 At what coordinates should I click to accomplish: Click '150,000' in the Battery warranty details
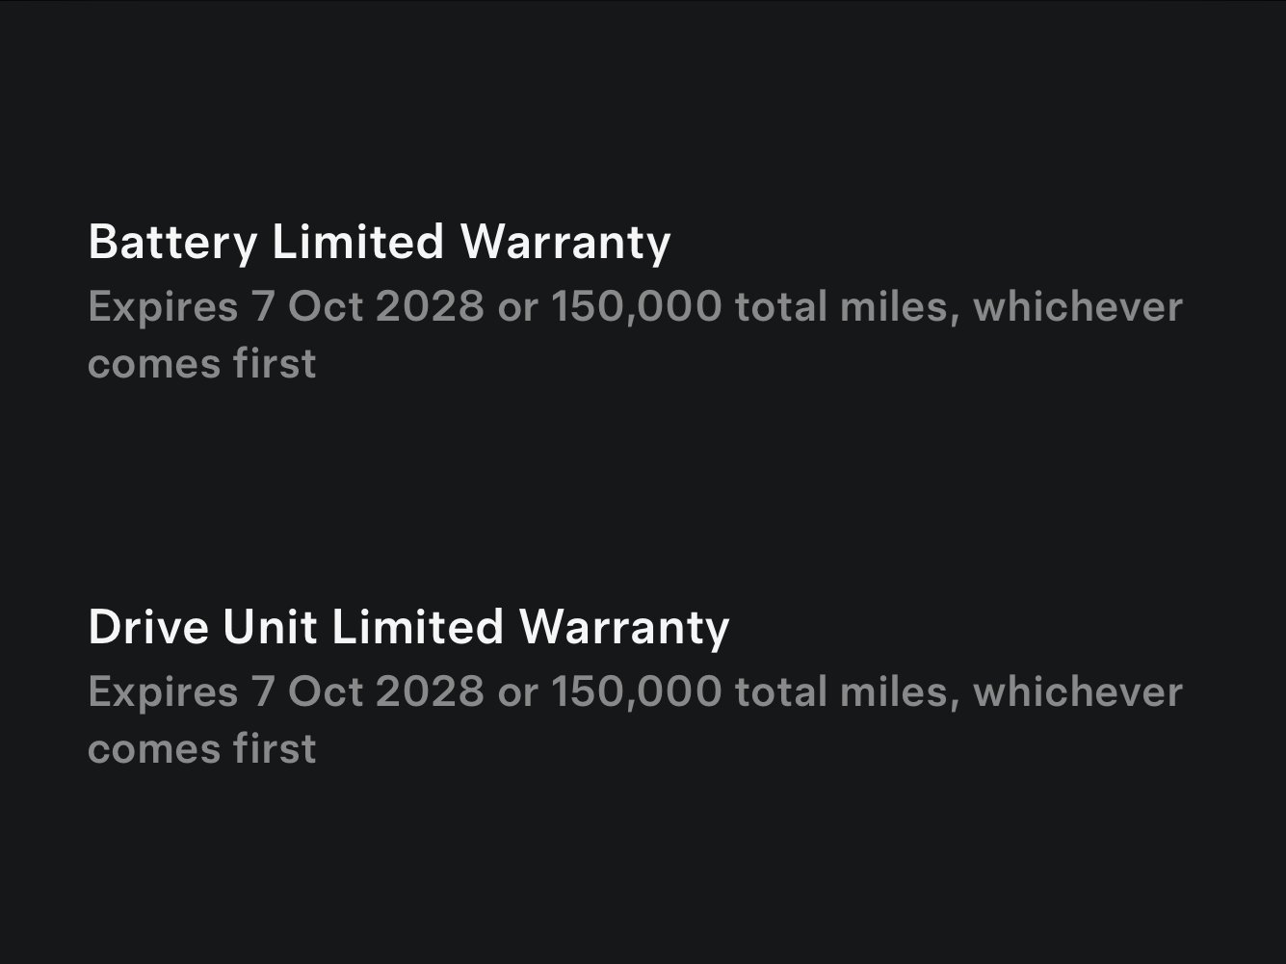(x=636, y=307)
